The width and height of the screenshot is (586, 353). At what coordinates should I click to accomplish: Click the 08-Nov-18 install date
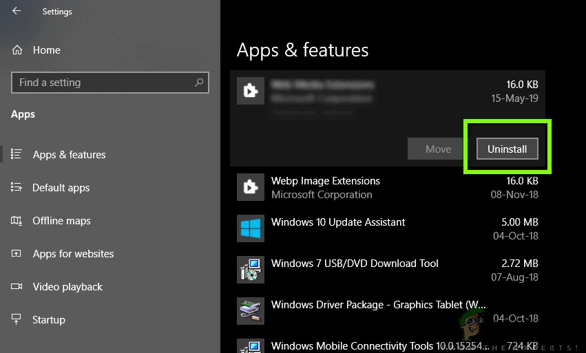click(514, 194)
